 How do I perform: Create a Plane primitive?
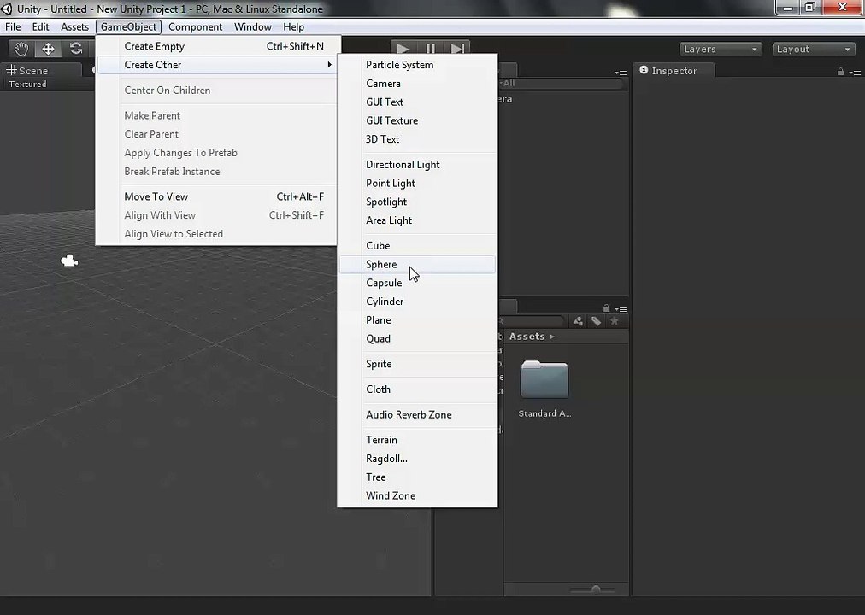pyautogui.click(x=417, y=320)
